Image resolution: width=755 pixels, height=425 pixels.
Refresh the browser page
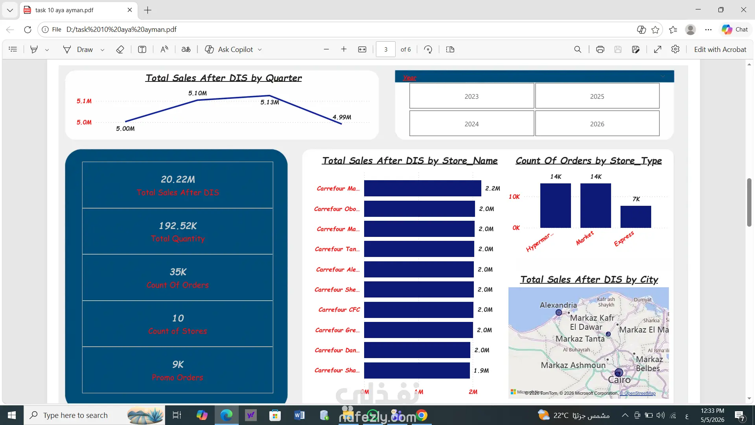pos(28,30)
